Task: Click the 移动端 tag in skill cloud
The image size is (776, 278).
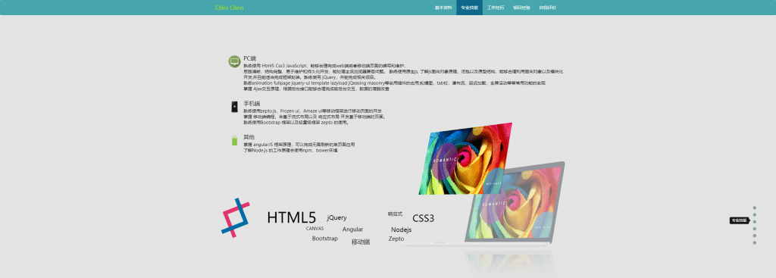Action: [x=361, y=242]
